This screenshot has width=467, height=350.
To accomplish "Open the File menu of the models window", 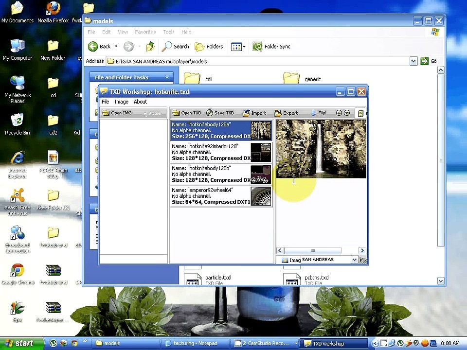I will coord(91,32).
